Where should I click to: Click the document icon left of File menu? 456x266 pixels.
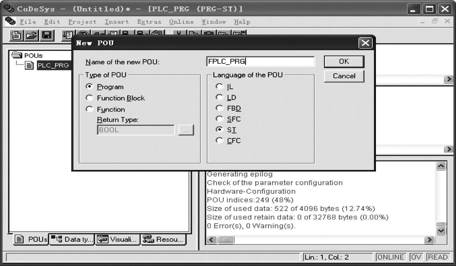(x=10, y=21)
